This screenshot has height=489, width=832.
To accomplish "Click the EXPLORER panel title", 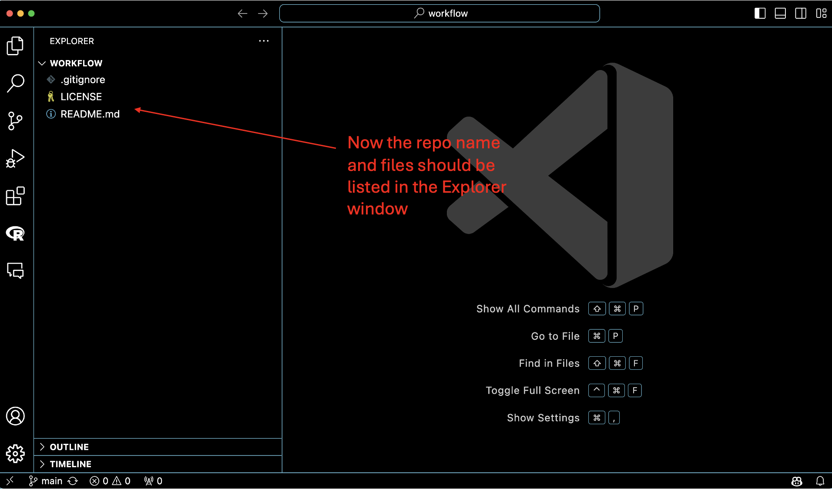I will tap(72, 41).
